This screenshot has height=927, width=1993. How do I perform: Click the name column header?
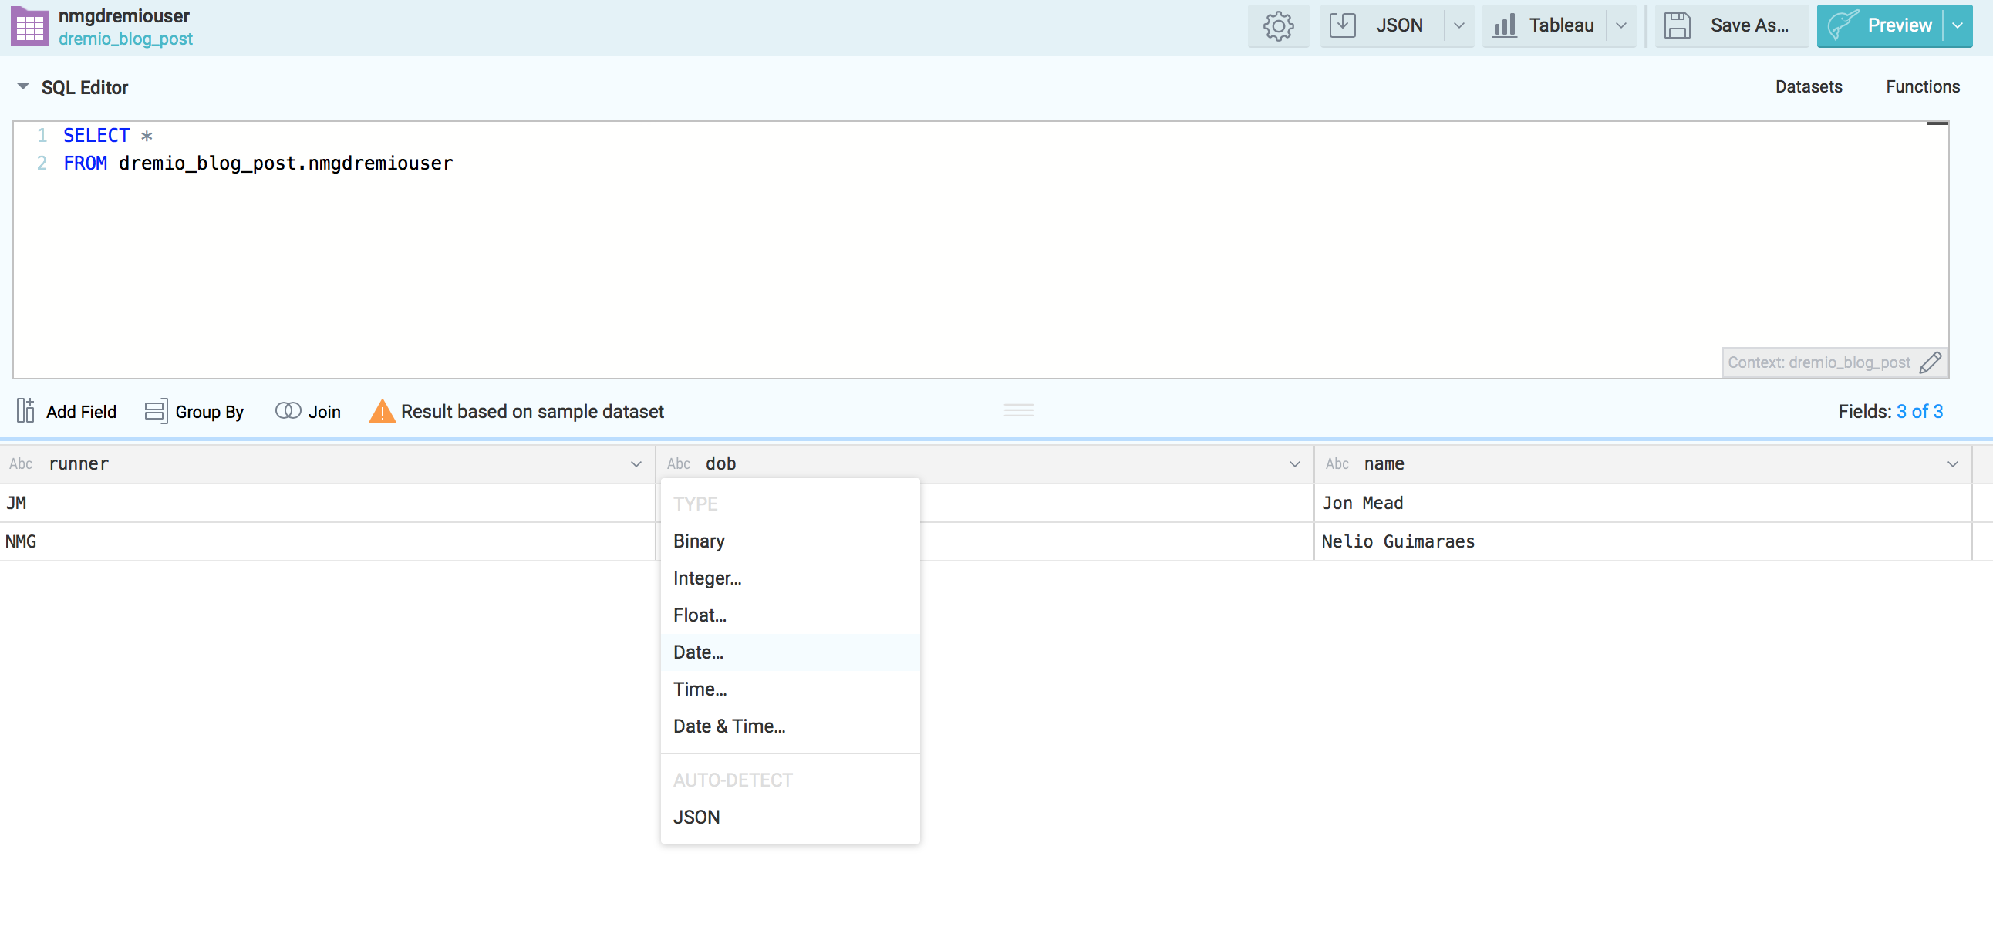1643,463
